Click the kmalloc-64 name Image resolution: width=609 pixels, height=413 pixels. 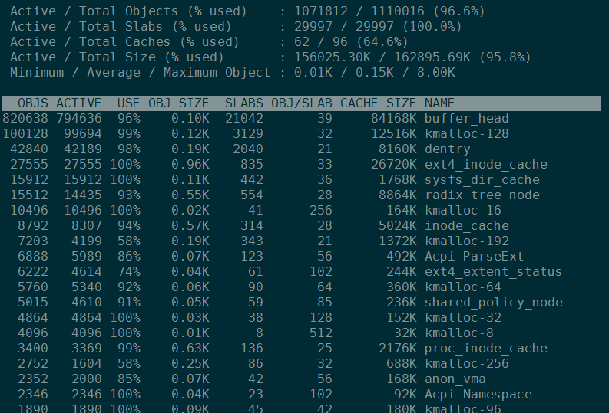462,287
